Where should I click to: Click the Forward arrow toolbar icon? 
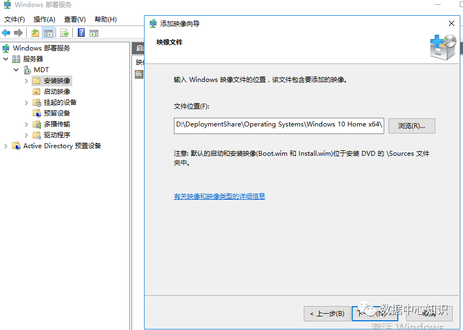coord(18,33)
